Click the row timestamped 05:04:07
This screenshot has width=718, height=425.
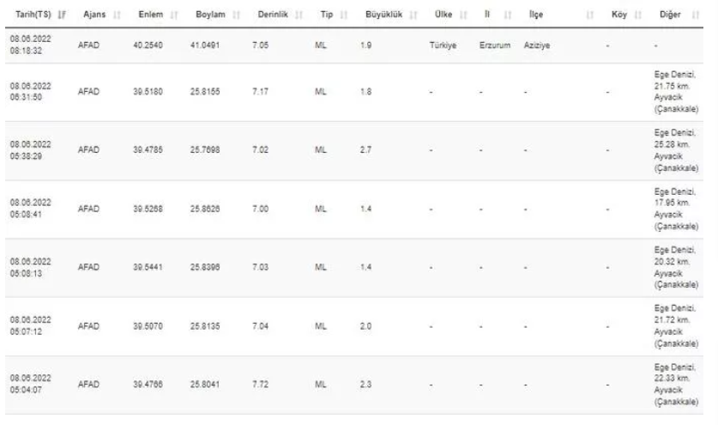pyautogui.click(x=354, y=386)
